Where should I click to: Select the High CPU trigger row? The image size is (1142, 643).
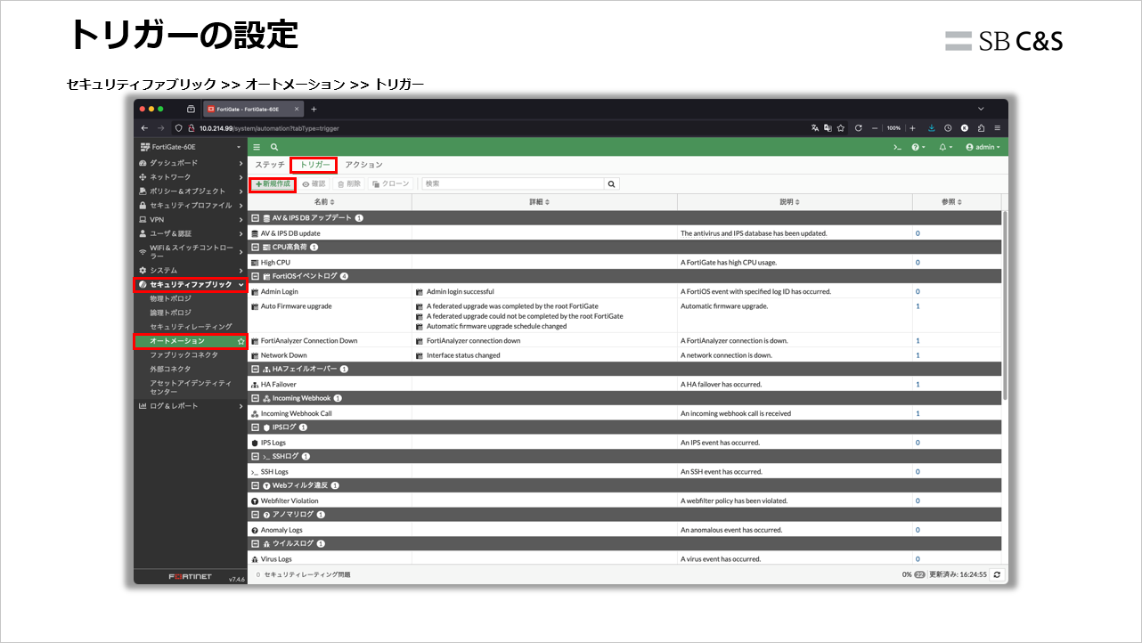click(624, 263)
